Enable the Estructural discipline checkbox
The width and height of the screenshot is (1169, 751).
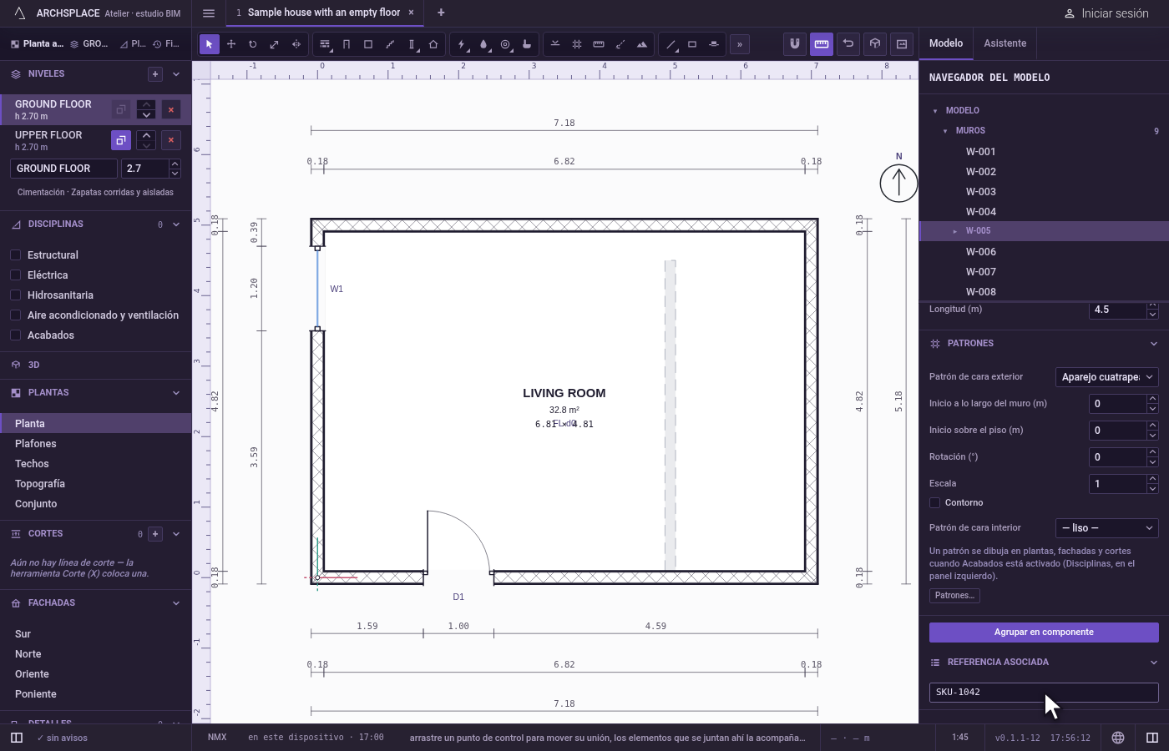tap(15, 255)
